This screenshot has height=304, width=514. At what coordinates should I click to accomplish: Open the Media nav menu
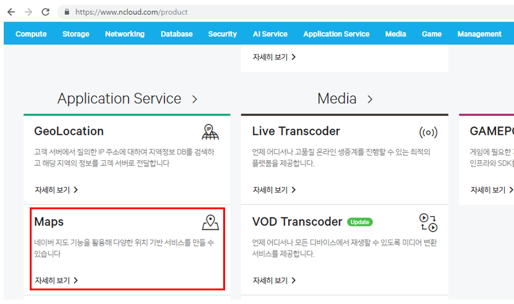click(x=396, y=33)
